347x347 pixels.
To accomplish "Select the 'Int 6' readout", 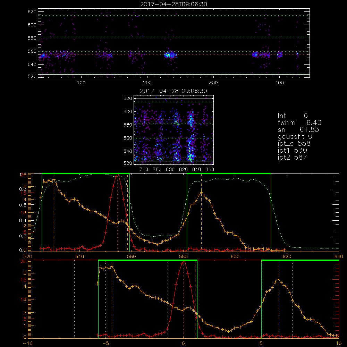I will pos(293,116).
